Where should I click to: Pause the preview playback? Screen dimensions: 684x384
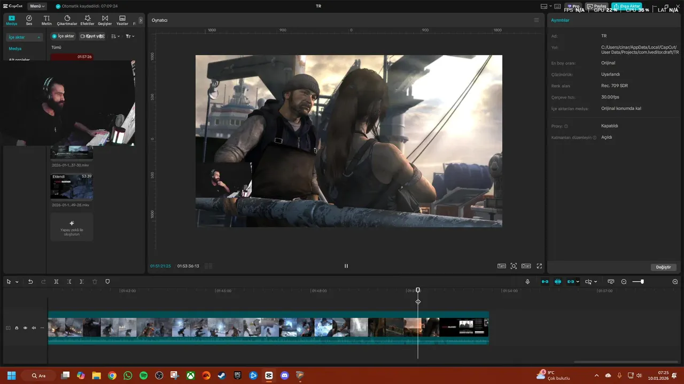pyautogui.click(x=346, y=266)
